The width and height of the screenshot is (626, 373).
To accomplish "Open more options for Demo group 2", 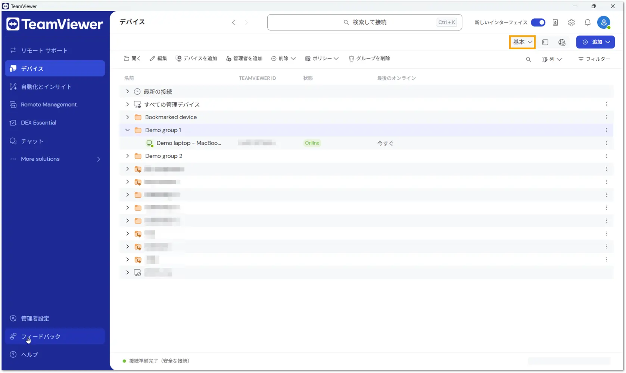I will tap(606, 156).
